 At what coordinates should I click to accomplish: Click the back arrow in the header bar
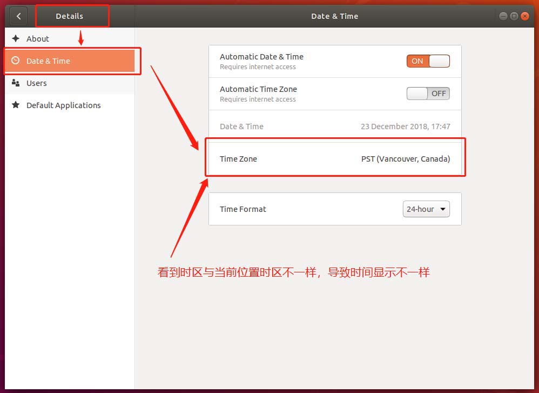[18, 16]
